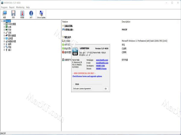181x135 pixels.
Task: Click Version 7.27-4830 text in About dialog
Action: [x=102, y=48]
